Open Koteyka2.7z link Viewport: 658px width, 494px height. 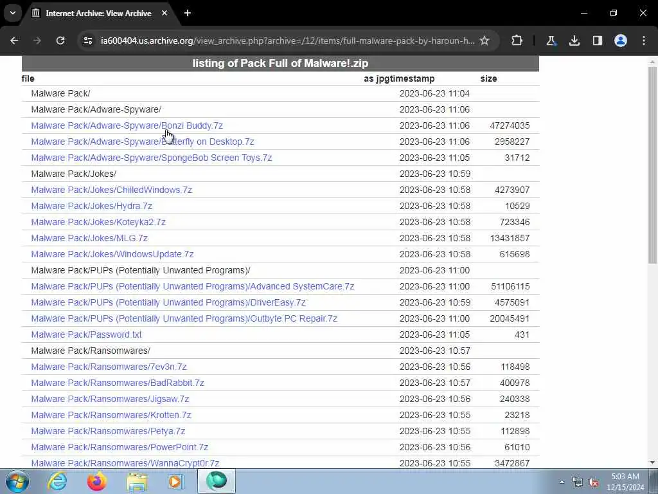tap(98, 222)
